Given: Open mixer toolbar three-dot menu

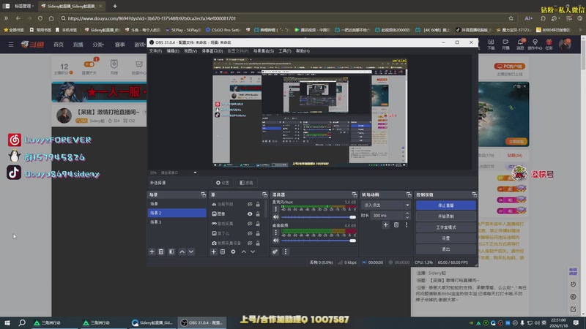Looking at the screenshot, I should click(286, 252).
